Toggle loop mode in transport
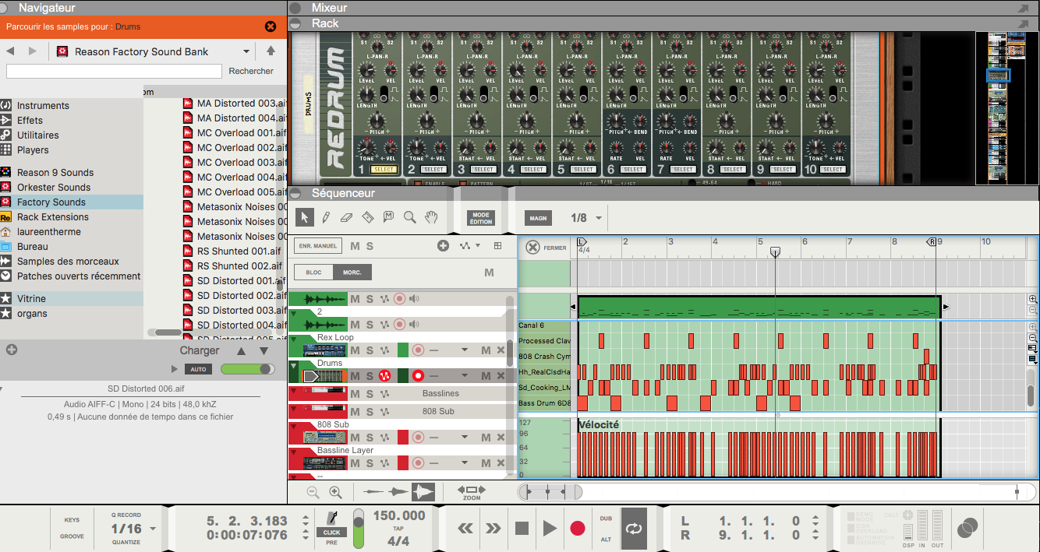Screen dimensions: 1040x552 point(634,529)
